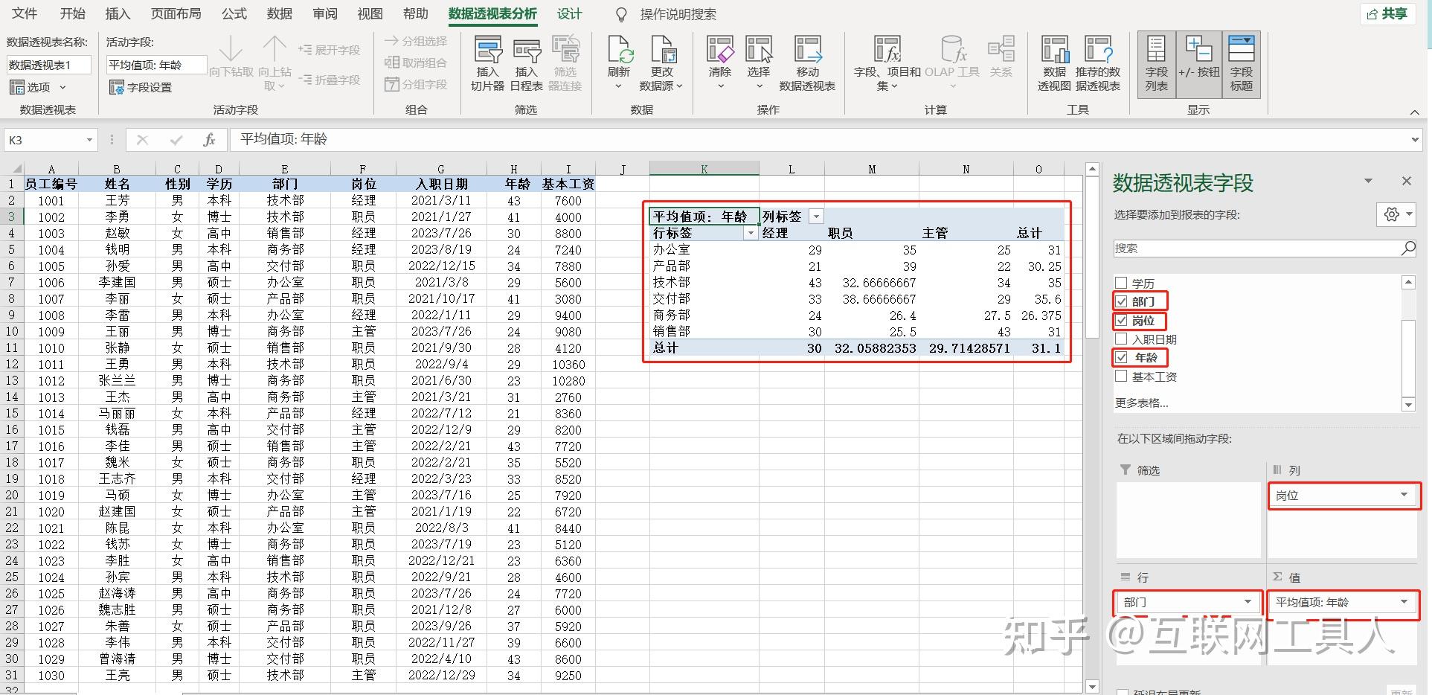The height and width of the screenshot is (695, 1432).
Task: Check the 基本工资 field checkbox
Action: pyautogui.click(x=1121, y=376)
